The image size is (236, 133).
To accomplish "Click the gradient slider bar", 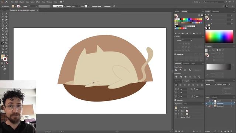I will point(218,66).
